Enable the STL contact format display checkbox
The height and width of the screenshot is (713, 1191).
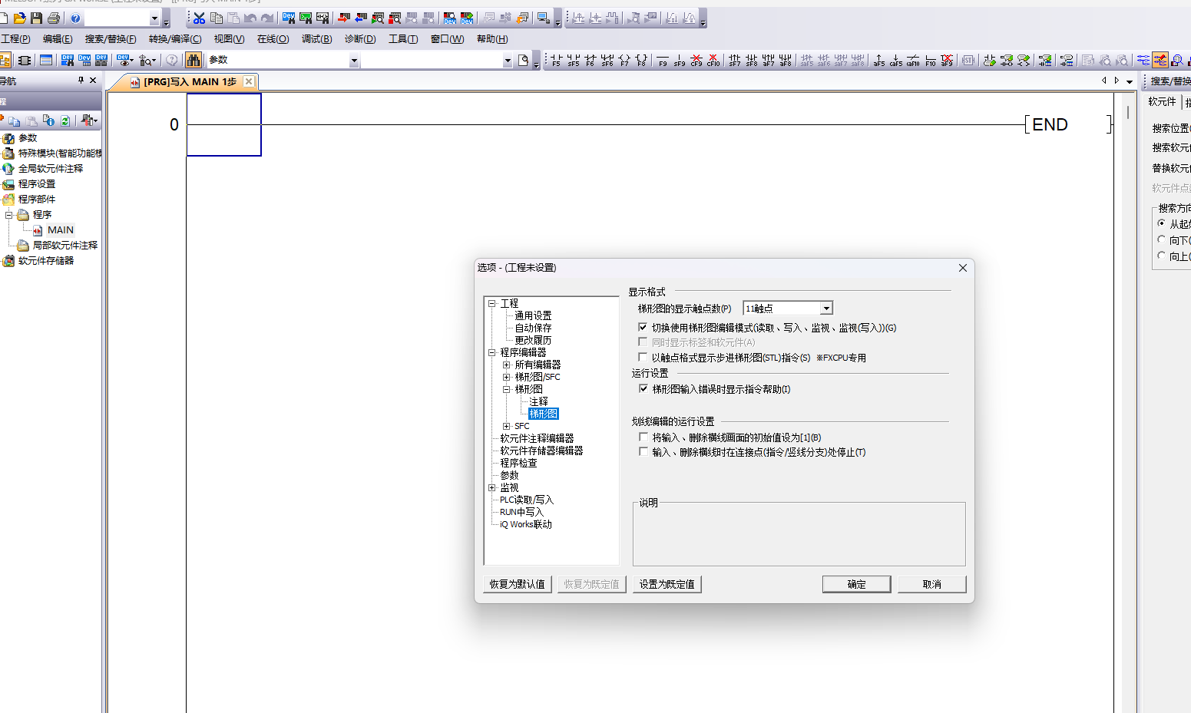point(643,358)
